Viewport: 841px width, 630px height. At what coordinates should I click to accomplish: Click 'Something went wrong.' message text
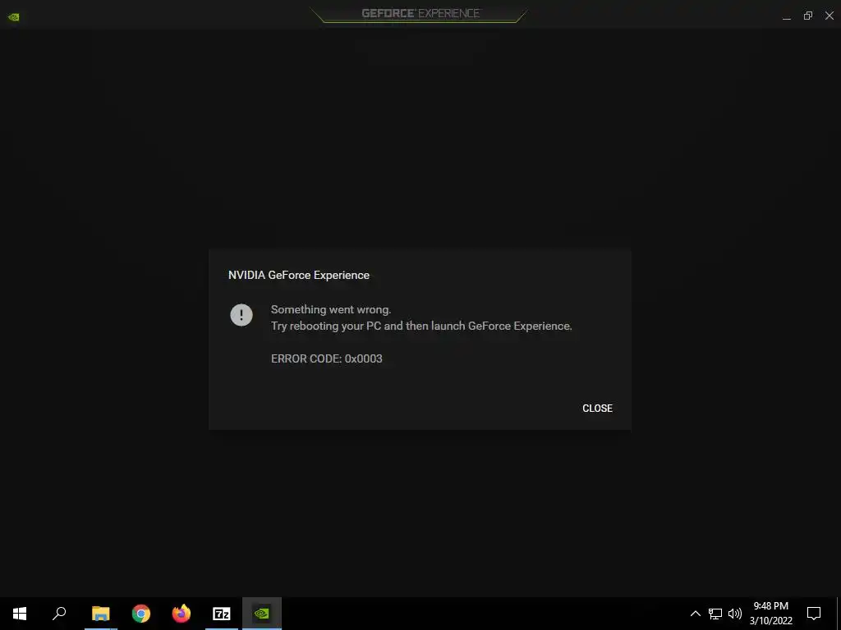pos(331,309)
